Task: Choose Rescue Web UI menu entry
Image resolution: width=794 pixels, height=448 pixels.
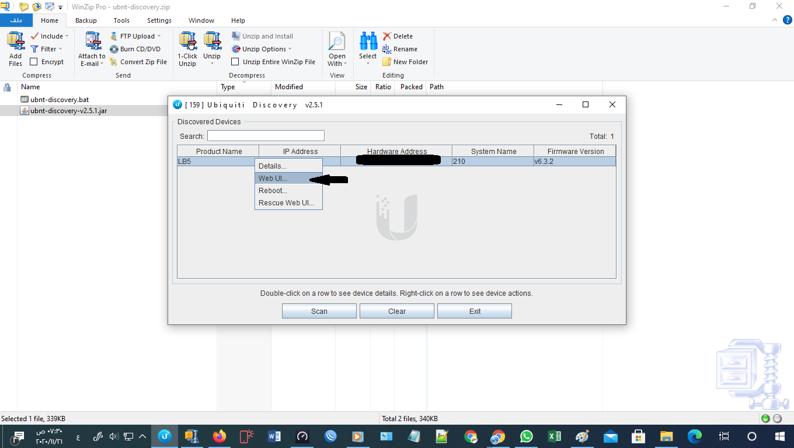Action: coord(288,203)
